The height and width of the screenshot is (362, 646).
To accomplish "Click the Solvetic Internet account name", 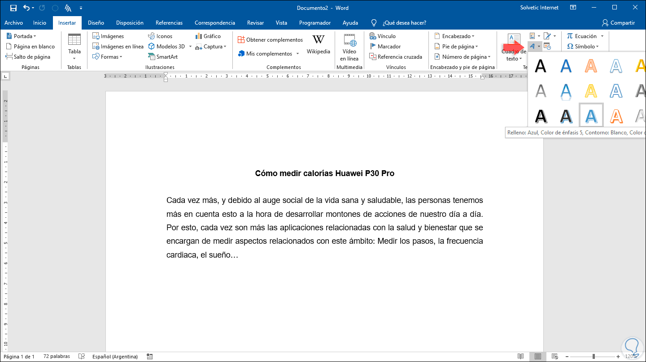I will [539, 8].
